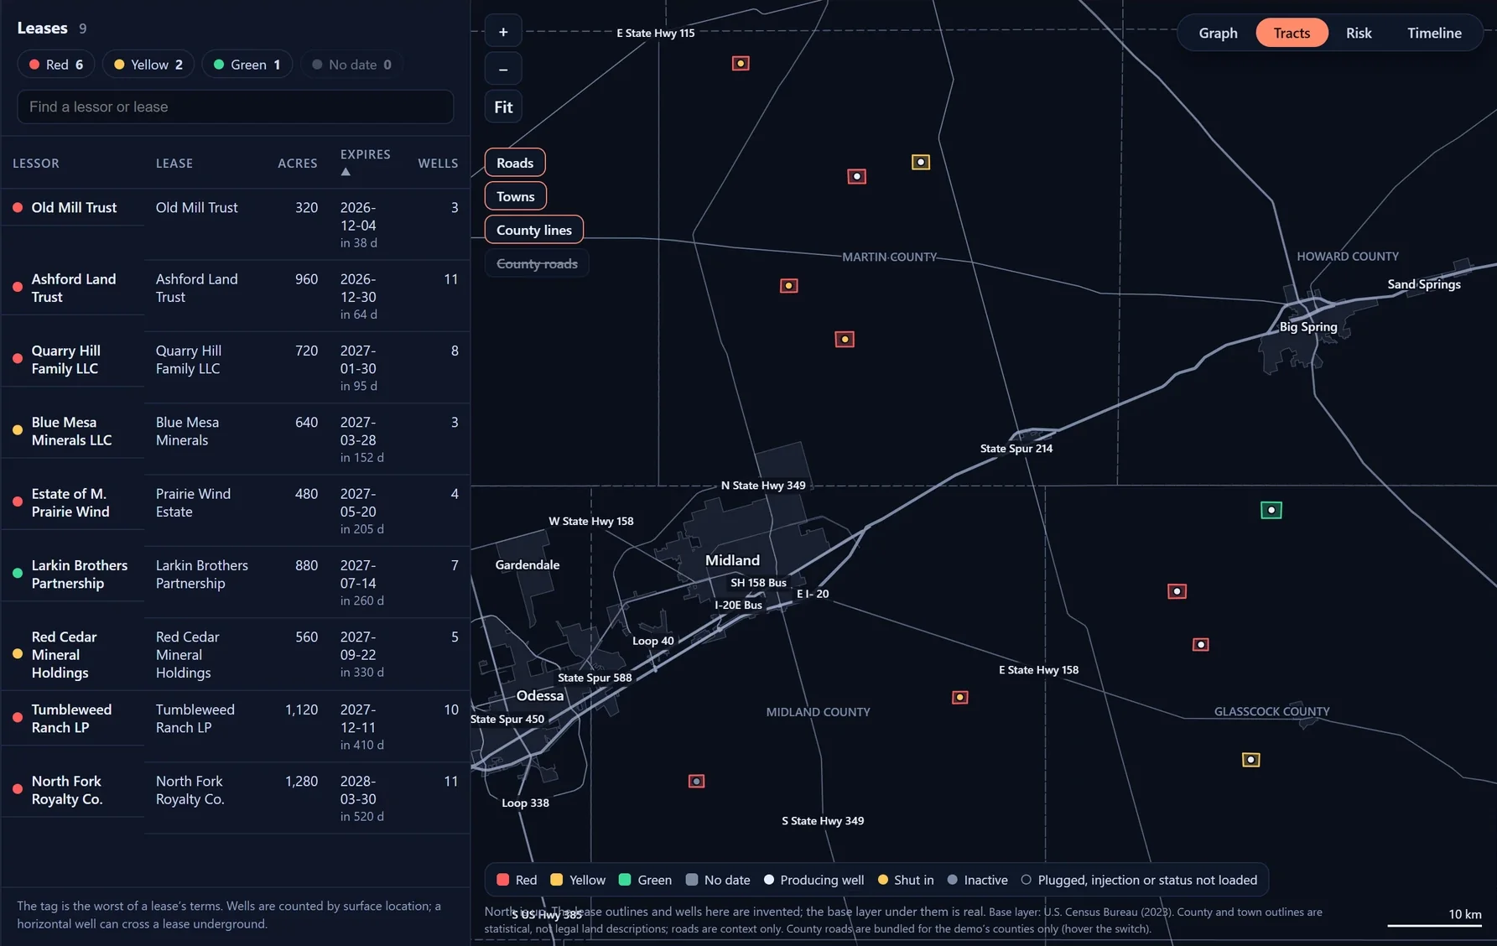Zoom out with the minus map button

pos(503,69)
